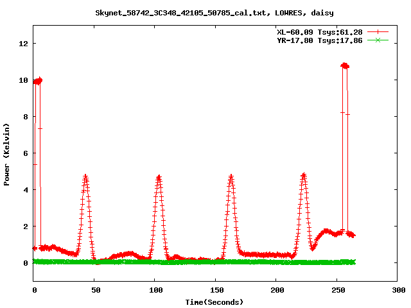Click the Time(Seconds) x-axis label
The width and height of the screenshot is (411, 308).
pyautogui.click(x=214, y=302)
